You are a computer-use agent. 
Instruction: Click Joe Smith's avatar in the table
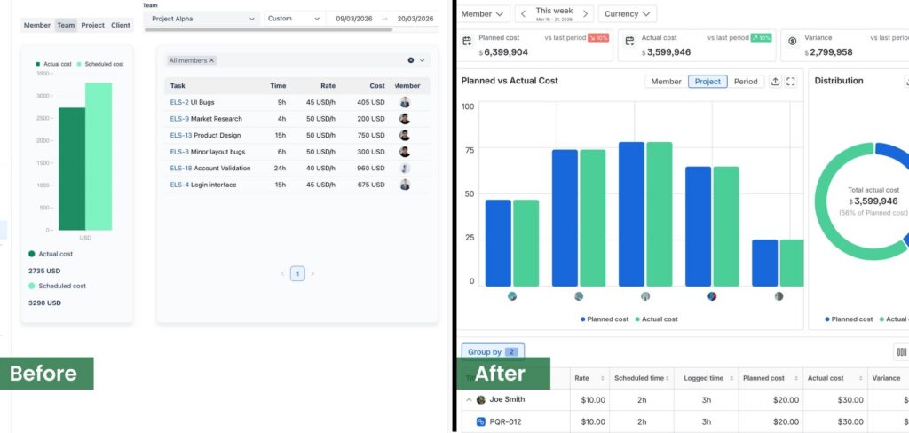[x=480, y=399]
